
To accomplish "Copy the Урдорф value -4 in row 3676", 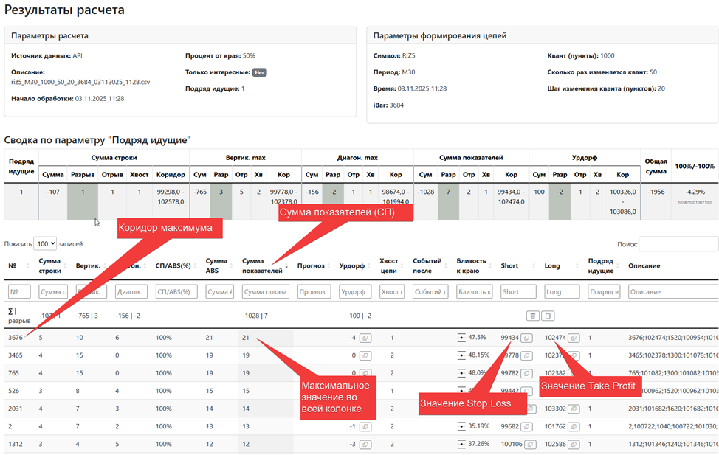I will coord(365,338).
